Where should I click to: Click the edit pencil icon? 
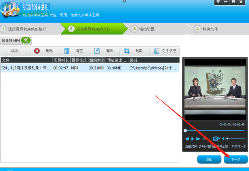click(x=97, y=51)
